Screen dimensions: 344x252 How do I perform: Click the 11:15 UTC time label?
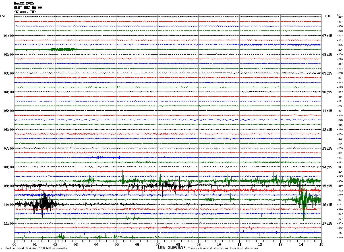pos(327,111)
